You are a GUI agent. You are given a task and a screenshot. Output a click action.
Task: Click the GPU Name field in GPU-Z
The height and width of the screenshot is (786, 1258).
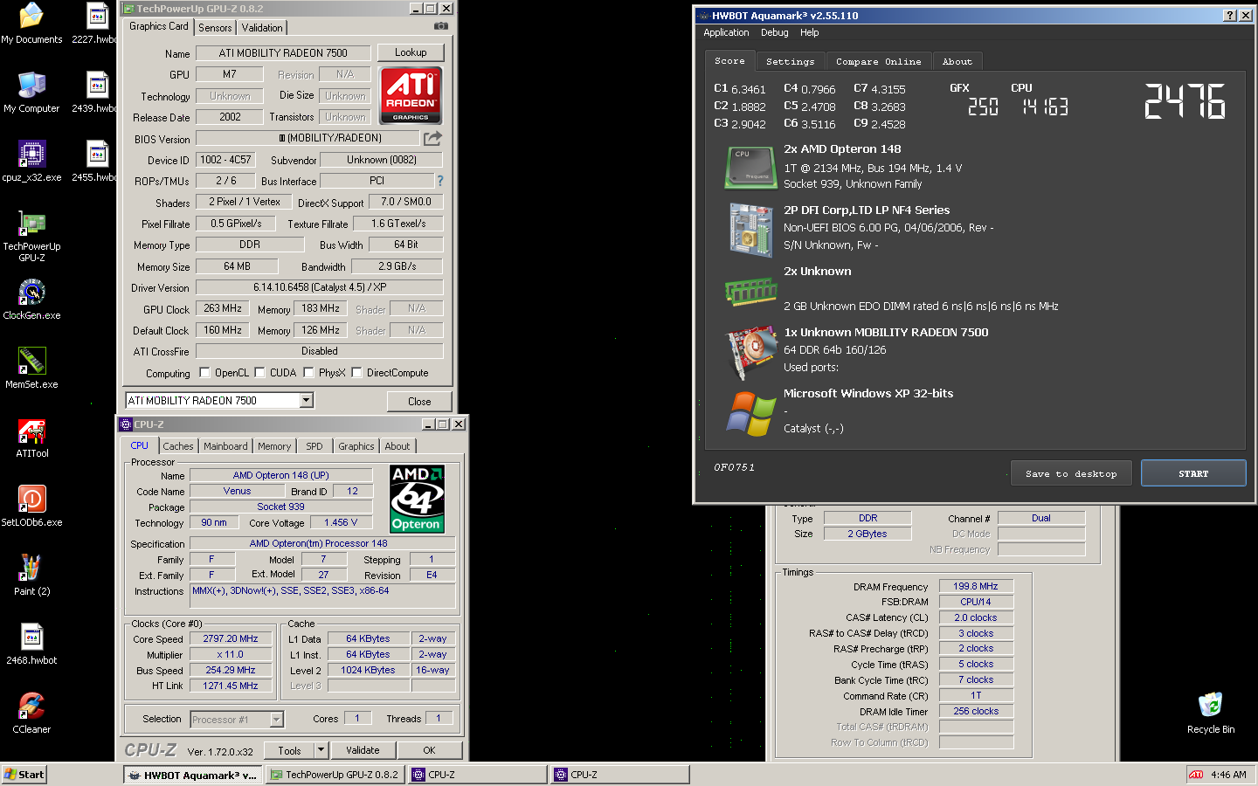point(283,53)
